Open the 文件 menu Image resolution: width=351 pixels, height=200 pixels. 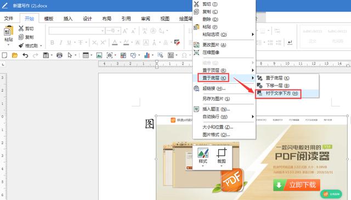click(9, 18)
